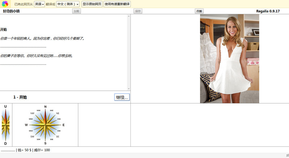Select the NE direction on the compass rose
This screenshot has width=289, height=158.
(x=57, y=113)
